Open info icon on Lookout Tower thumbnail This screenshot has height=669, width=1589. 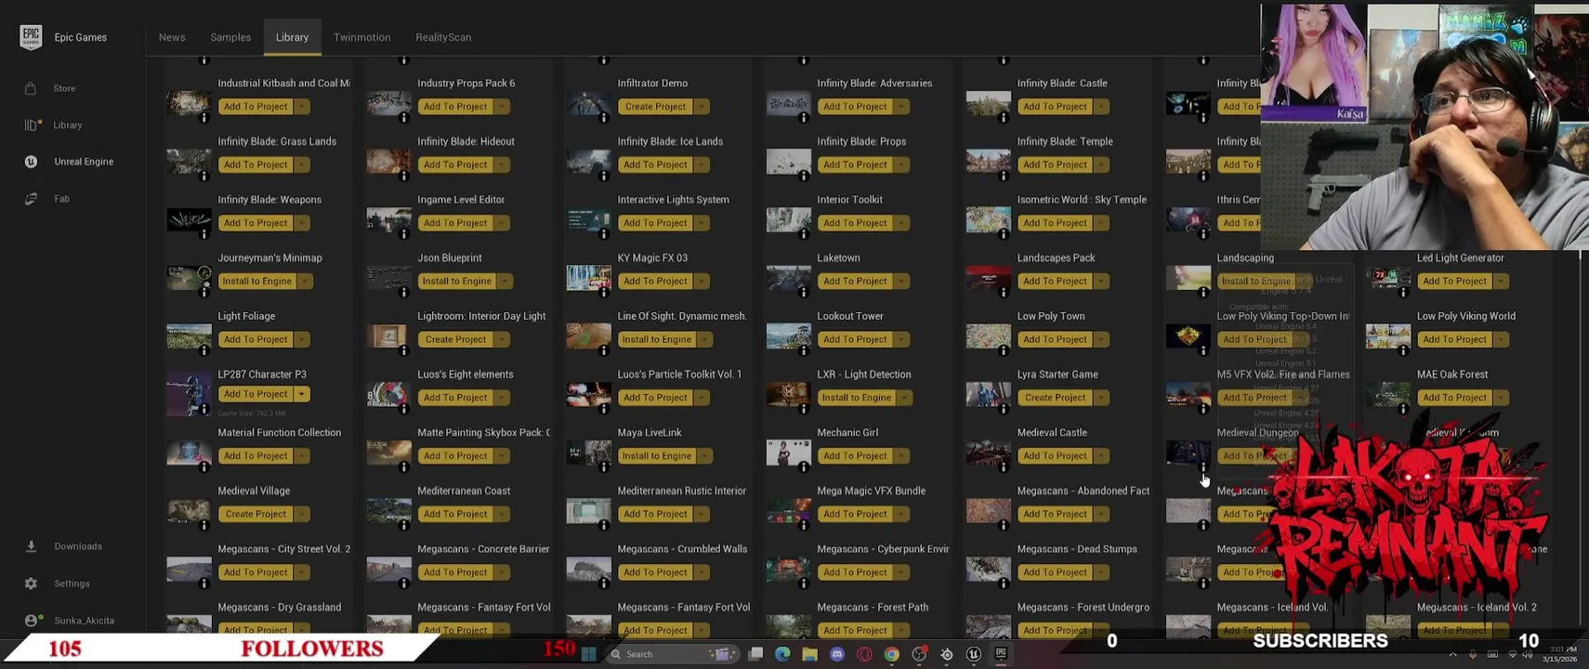click(804, 350)
